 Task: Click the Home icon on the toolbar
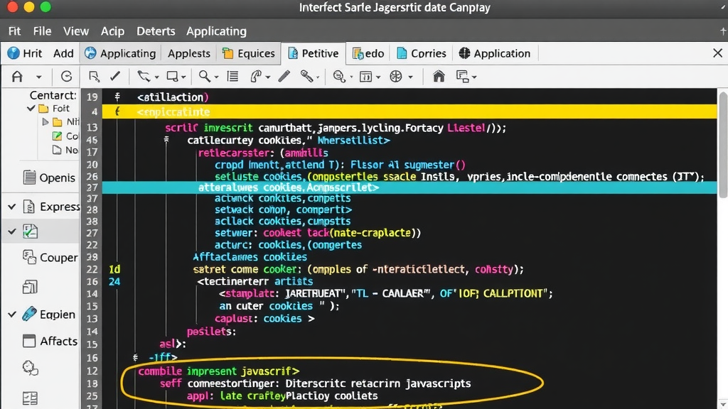439,76
